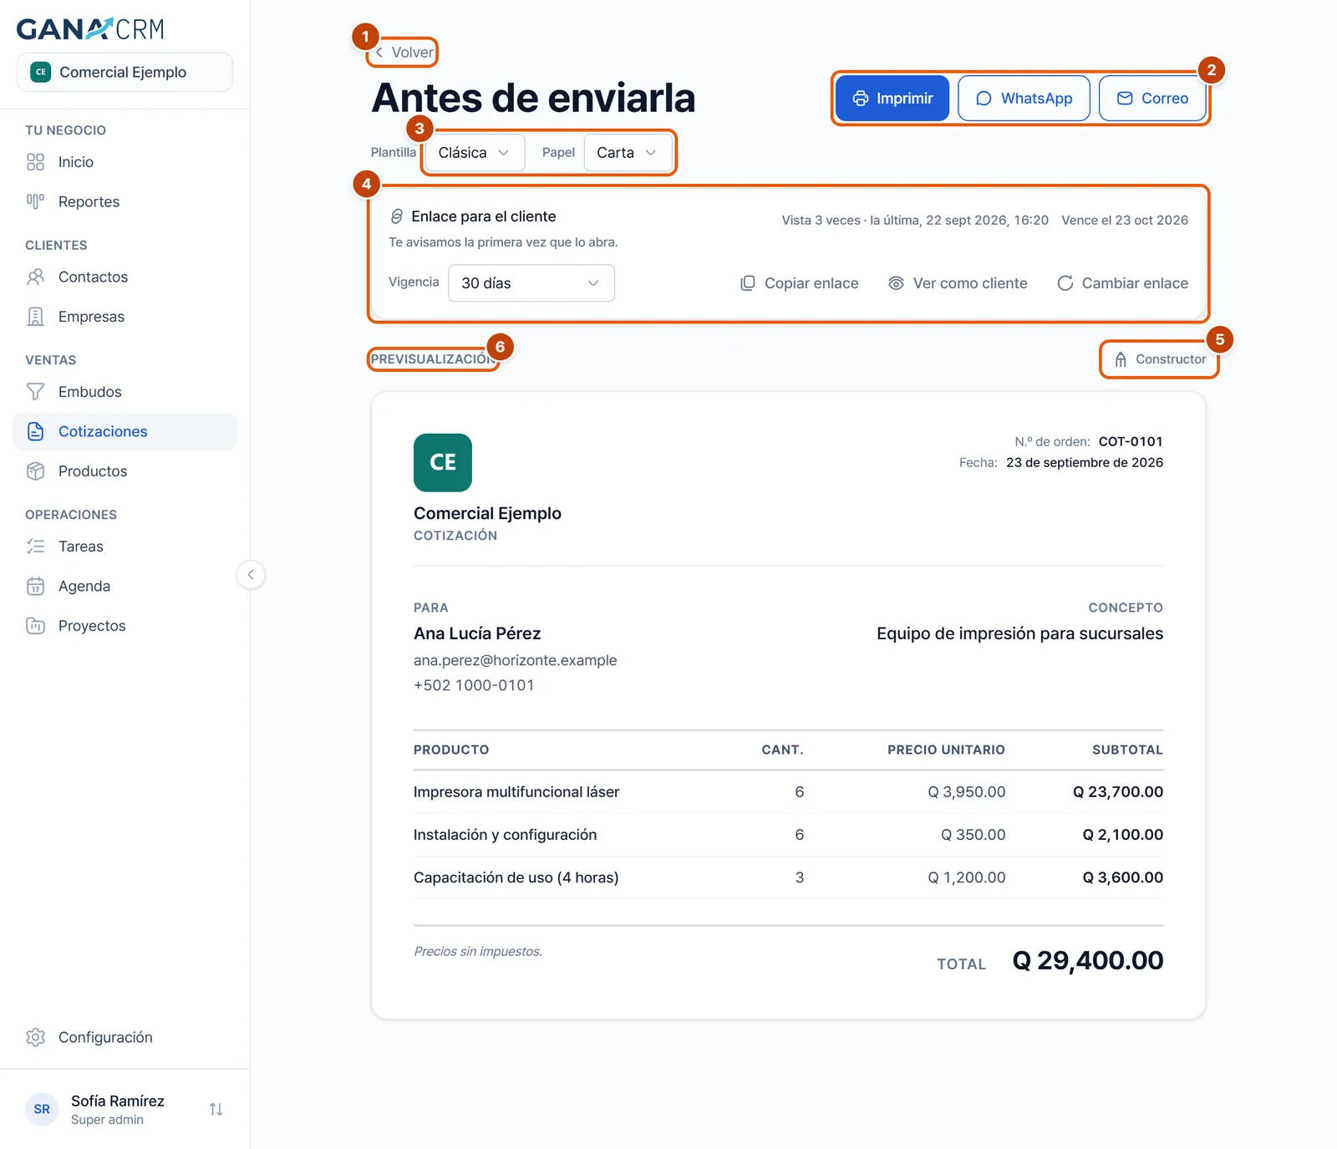Send via the Correo button
The image size is (1337, 1149).
point(1152,99)
